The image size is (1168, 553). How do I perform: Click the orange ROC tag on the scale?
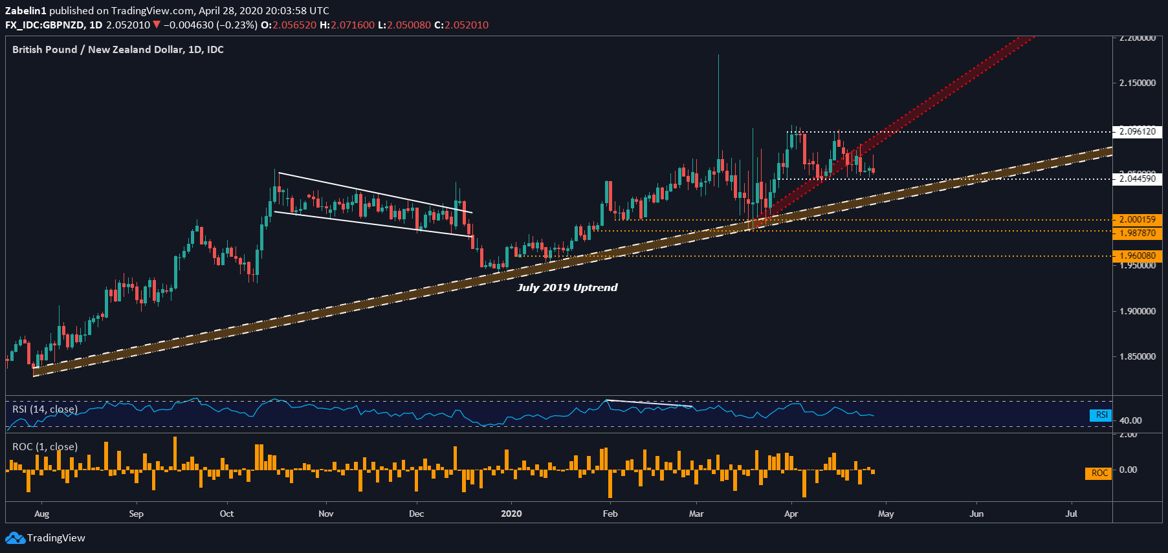coord(1099,473)
